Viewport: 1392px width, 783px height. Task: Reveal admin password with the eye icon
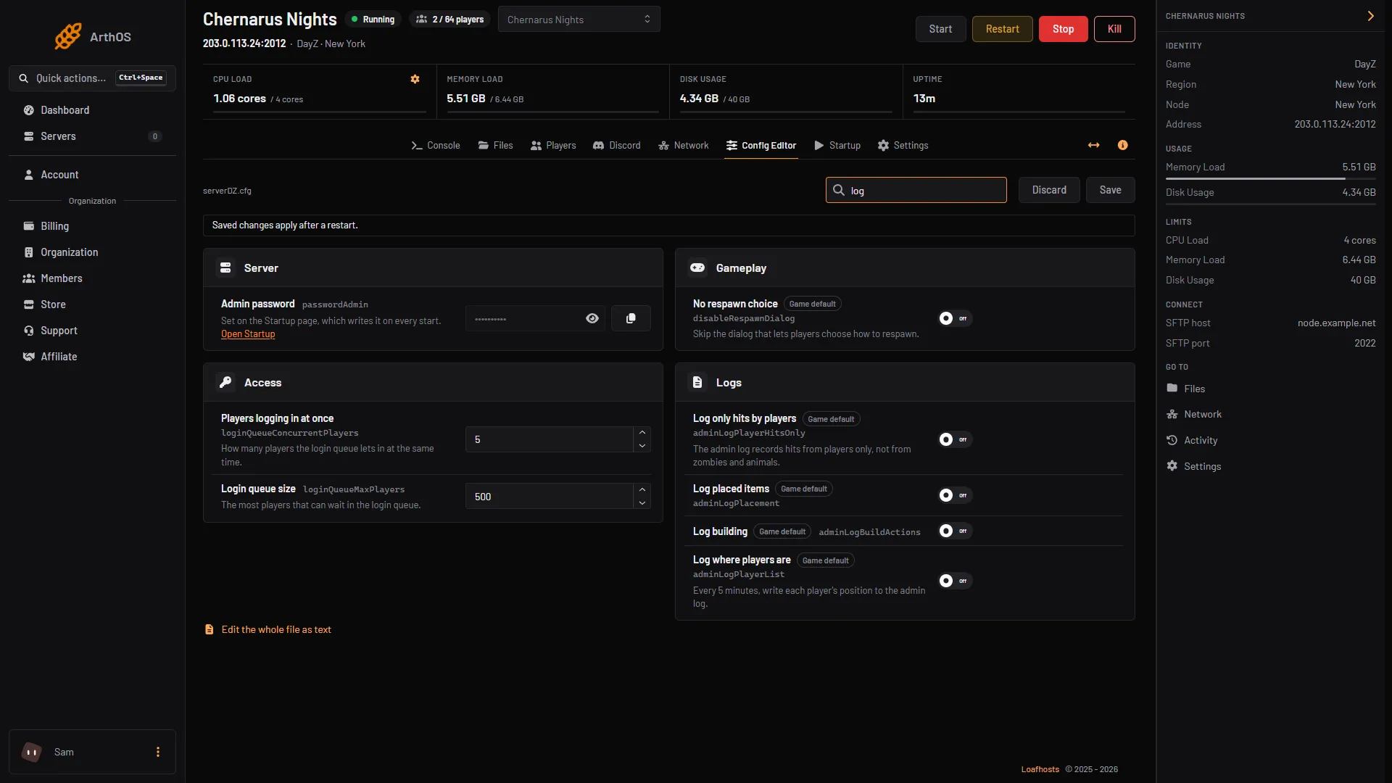click(x=592, y=318)
